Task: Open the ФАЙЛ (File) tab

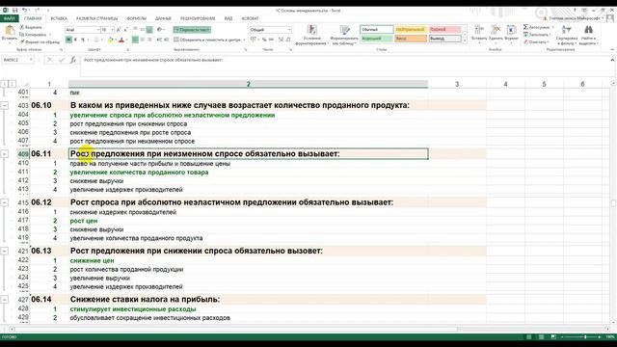Action: point(9,18)
